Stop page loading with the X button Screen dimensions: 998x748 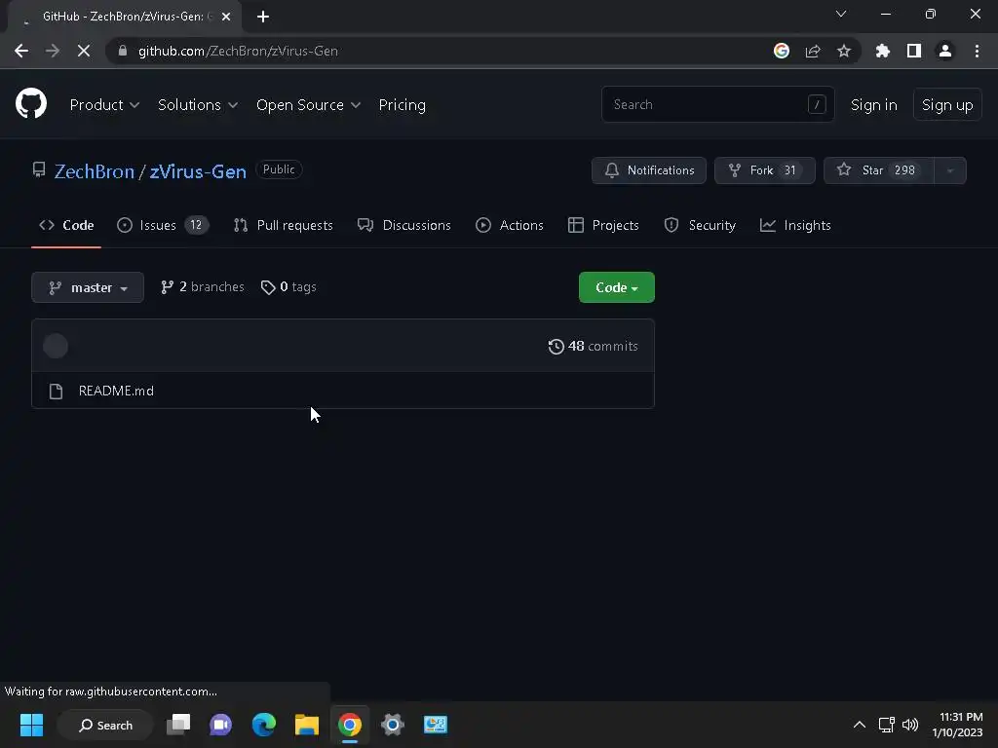[84, 51]
